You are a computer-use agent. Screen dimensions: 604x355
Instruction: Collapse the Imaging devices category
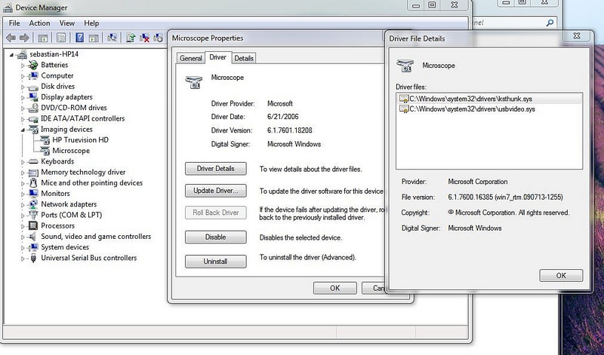pyautogui.click(x=23, y=130)
